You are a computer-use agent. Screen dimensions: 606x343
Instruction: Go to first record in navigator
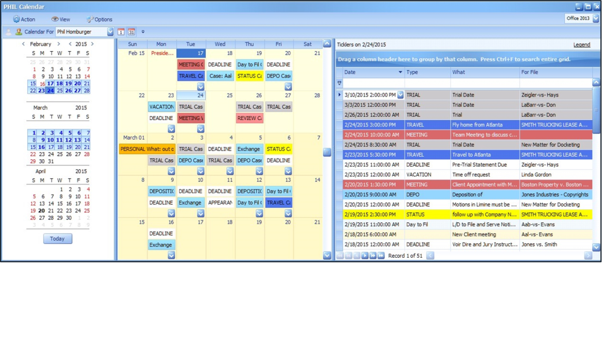[x=340, y=256]
